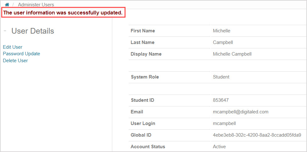Click the User Login value mcampbell
Viewport: 307px width, 152px height.
(x=224, y=123)
